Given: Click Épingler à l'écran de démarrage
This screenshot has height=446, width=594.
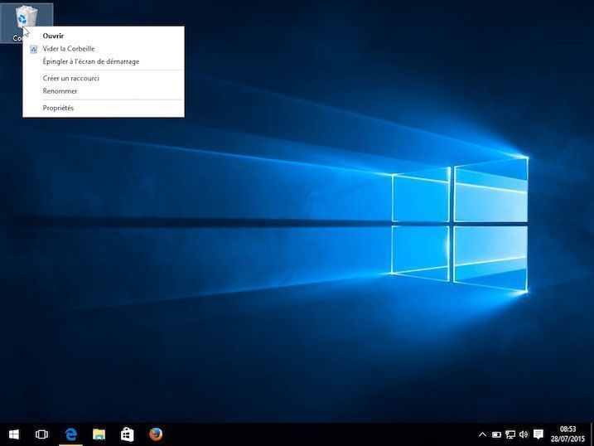Looking at the screenshot, I should pyautogui.click(x=104, y=61).
